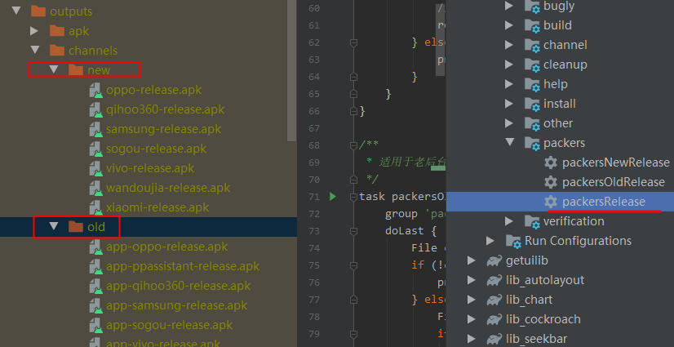Expand the apk folder arrow
Image resolution: width=674 pixels, height=347 pixels.
tap(34, 30)
